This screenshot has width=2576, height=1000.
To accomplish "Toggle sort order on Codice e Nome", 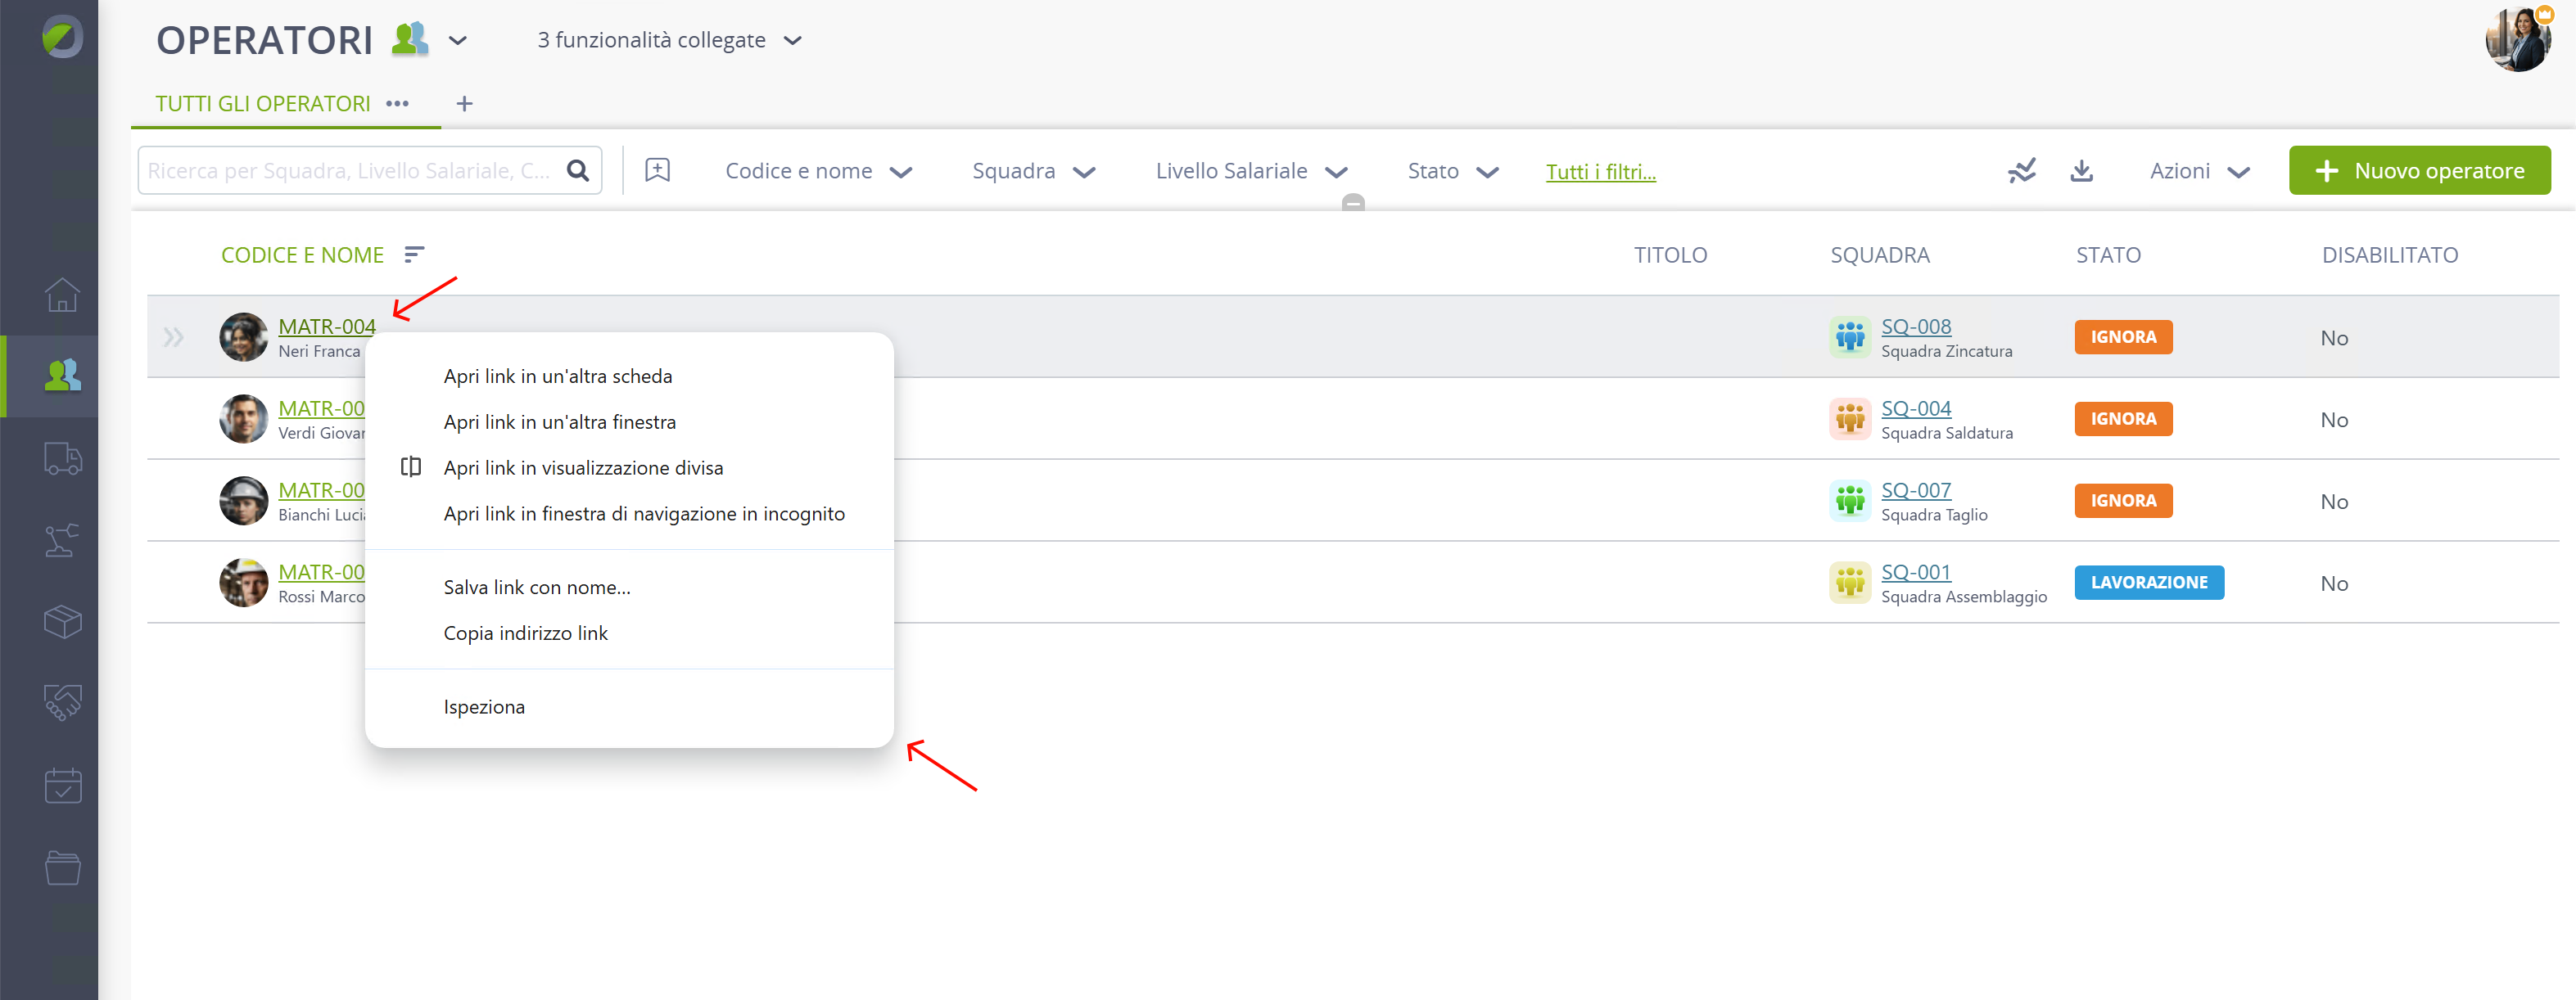I will coord(414,255).
